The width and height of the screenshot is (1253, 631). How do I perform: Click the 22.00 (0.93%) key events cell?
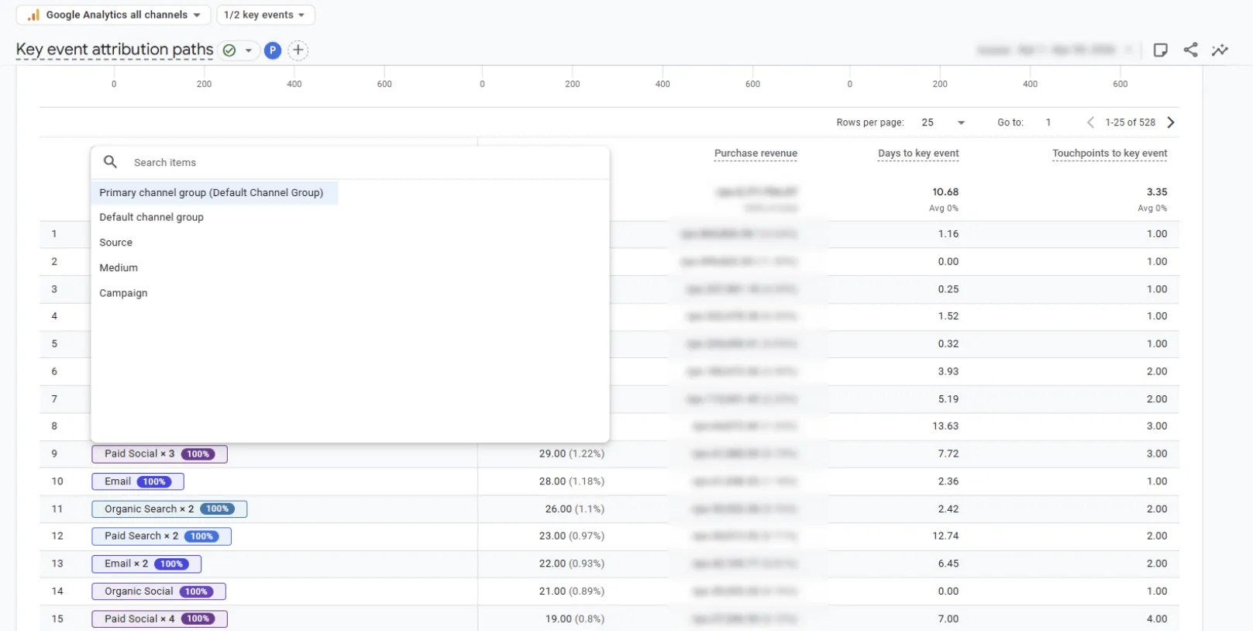click(572, 564)
